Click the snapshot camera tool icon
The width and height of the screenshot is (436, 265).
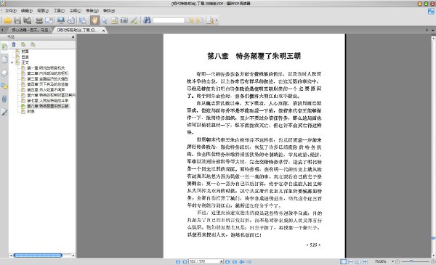(124, 20)
